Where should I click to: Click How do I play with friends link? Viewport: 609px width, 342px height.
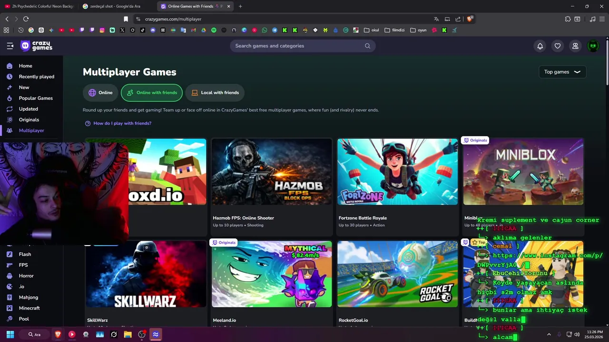pos(122,123)
